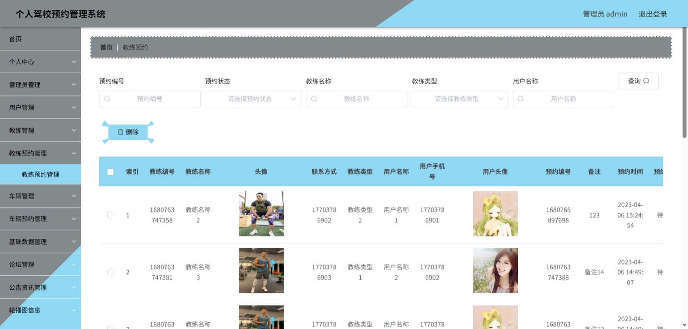Screen dimensions: 688x329
Task: Click the search icon in 教练名称 field
Action: (314, 99)
